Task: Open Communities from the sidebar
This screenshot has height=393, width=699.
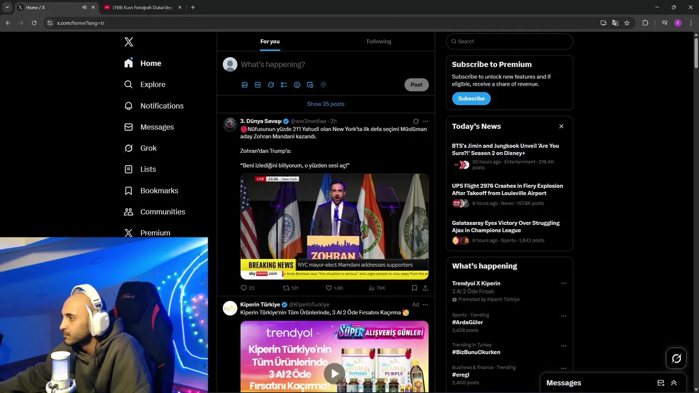Action: tap(155, 212)
